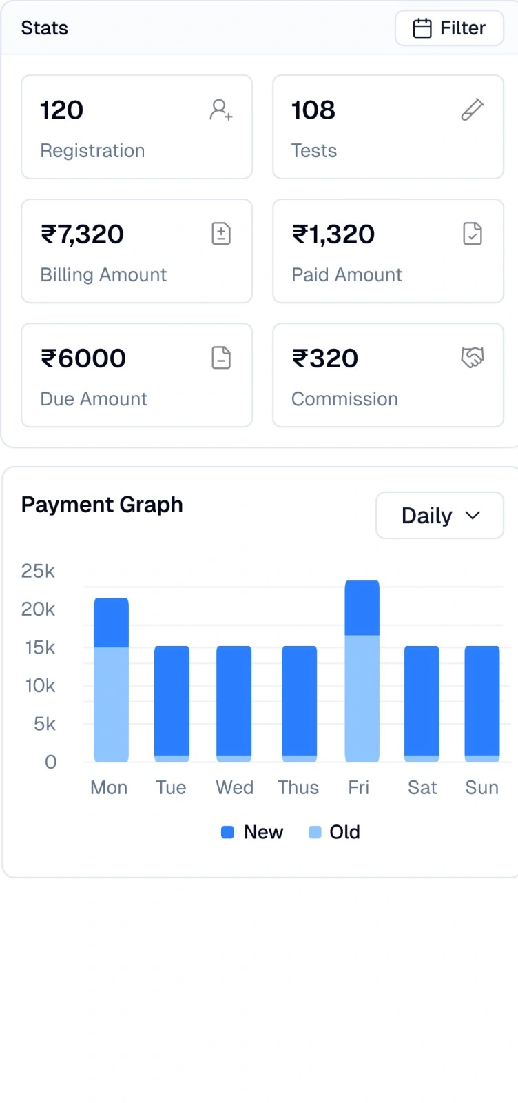
Task: Click the add-user icon on Registration card
Action: tap(220, 109)
